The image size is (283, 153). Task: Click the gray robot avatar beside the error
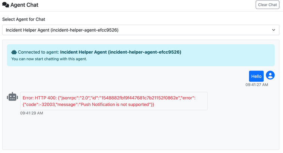coord(12,97)
